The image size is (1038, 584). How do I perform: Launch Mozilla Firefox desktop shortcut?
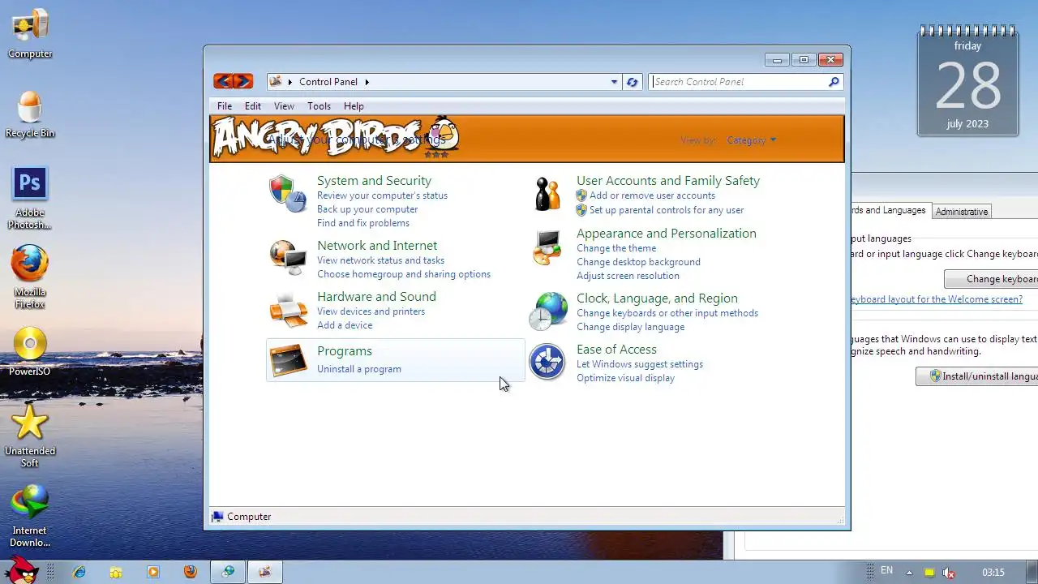coord(30,277)
